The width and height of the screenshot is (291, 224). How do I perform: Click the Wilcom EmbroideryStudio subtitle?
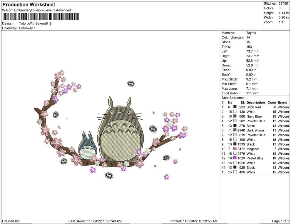pos(36,10)
